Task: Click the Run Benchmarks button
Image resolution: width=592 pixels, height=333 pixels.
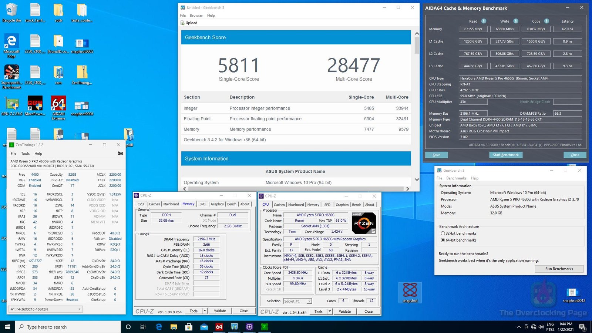Action: [559, 269]
